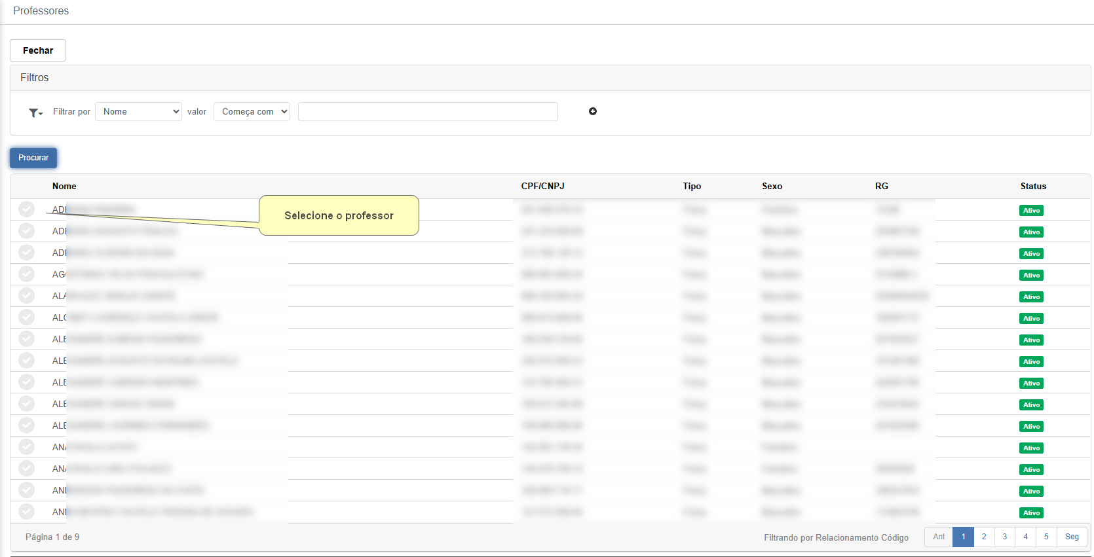Select the last row check circle in table
Image resolution: width=1094 pixels, height=557 pixels.
[26, 512]
